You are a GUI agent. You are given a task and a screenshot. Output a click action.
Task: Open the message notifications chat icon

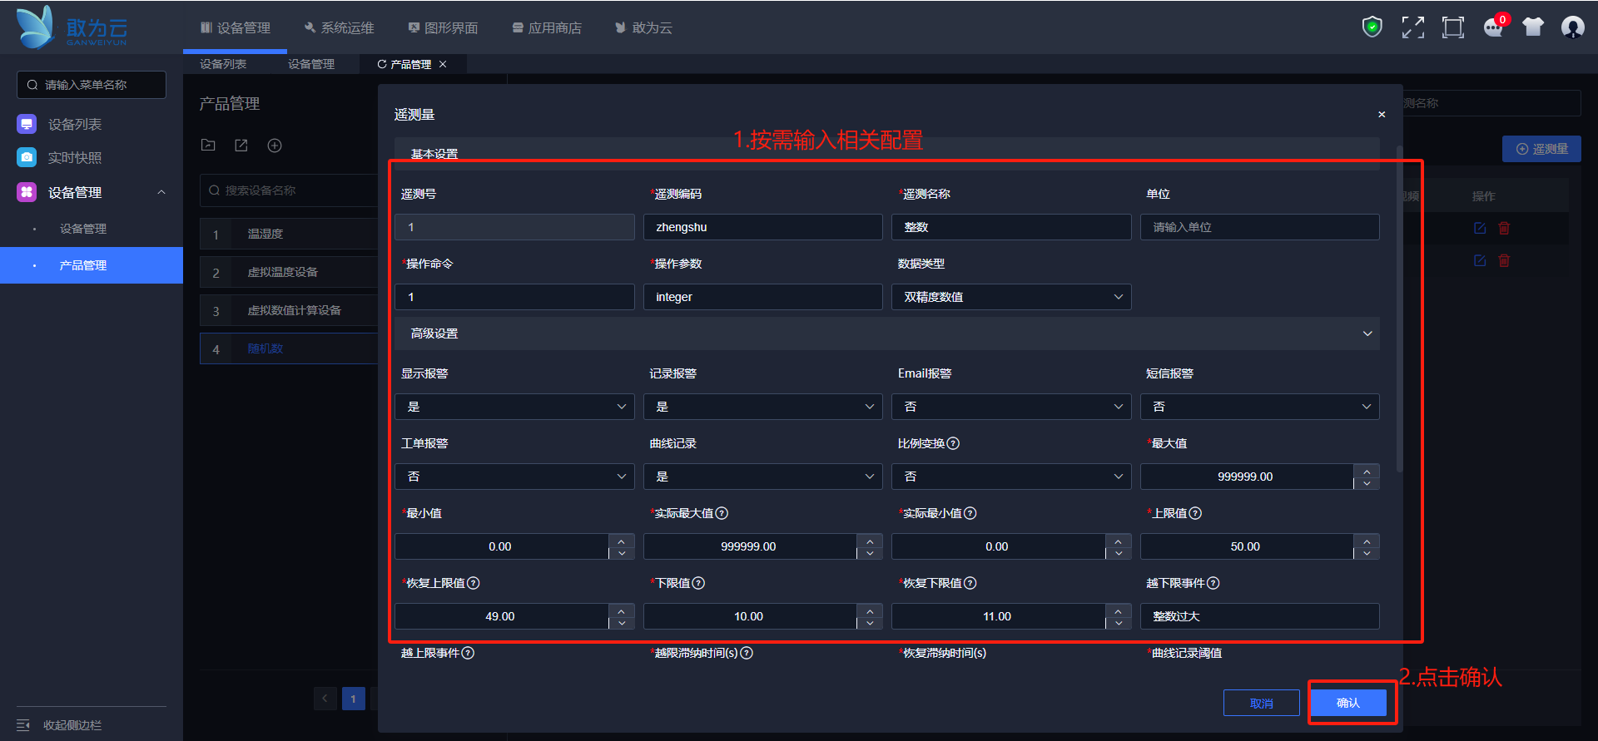click(1493, 28)
